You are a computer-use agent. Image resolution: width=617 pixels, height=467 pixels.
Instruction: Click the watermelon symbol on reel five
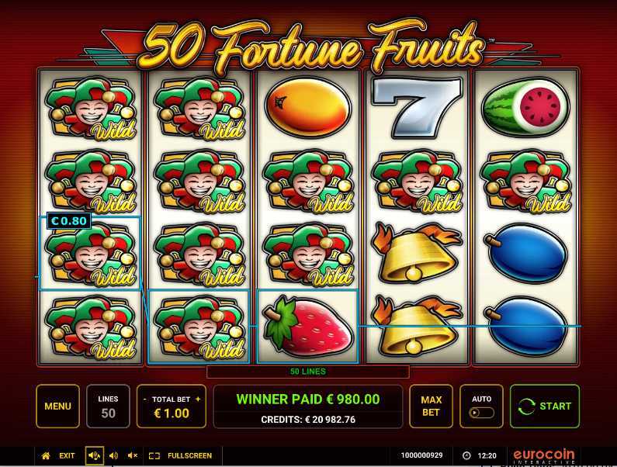click(526, 106)
